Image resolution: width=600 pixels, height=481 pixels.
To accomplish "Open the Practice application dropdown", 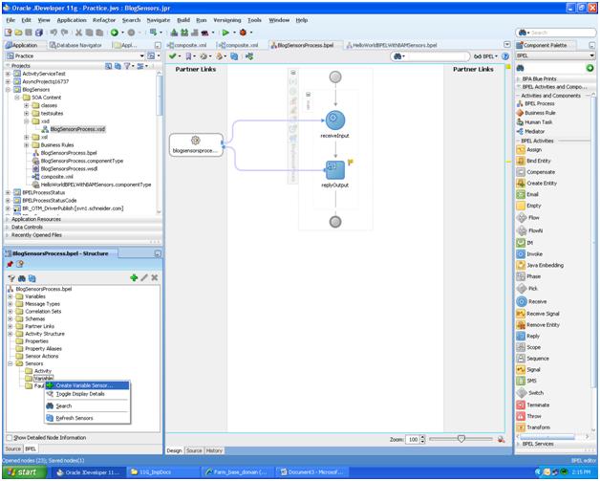I will [x=142, y=55].
